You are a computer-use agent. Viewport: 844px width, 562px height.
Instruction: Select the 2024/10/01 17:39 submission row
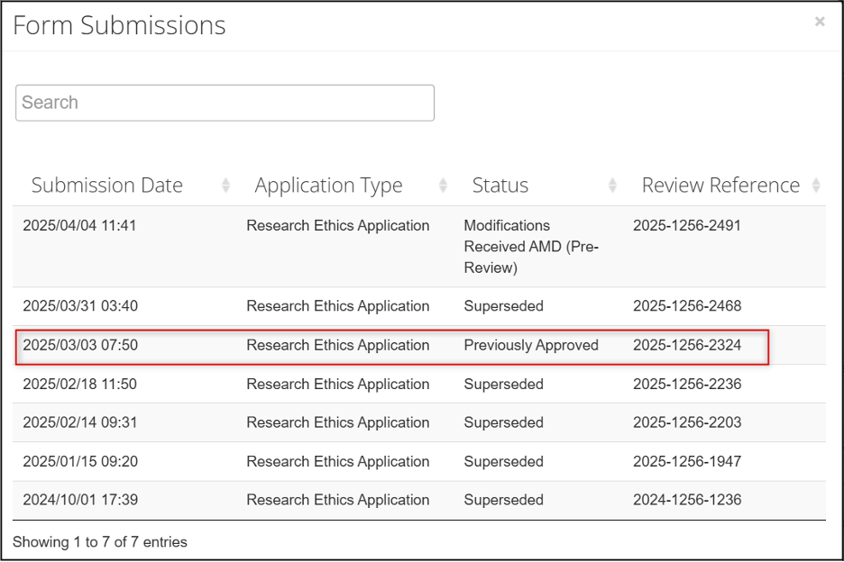(419, 500)
